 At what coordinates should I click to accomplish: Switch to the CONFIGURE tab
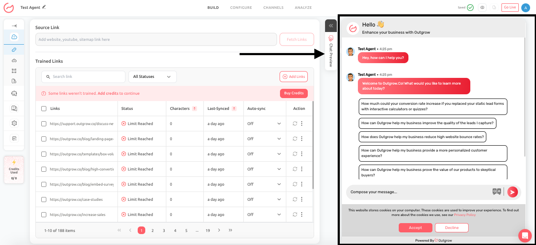[241, 8]
